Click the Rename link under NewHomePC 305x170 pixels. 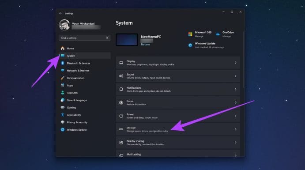[x=146, y=45]
